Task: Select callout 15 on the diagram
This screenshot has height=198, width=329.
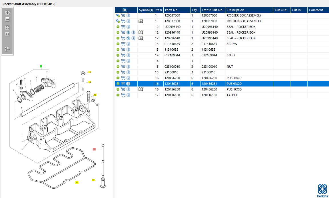Action: tap(89, 72)
